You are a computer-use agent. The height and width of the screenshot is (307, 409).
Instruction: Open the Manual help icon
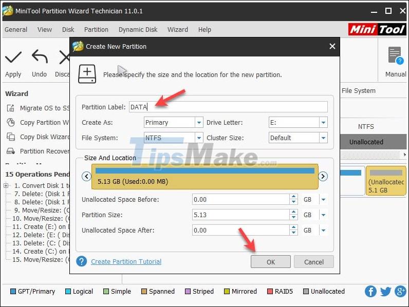click(x=396, y=55)
